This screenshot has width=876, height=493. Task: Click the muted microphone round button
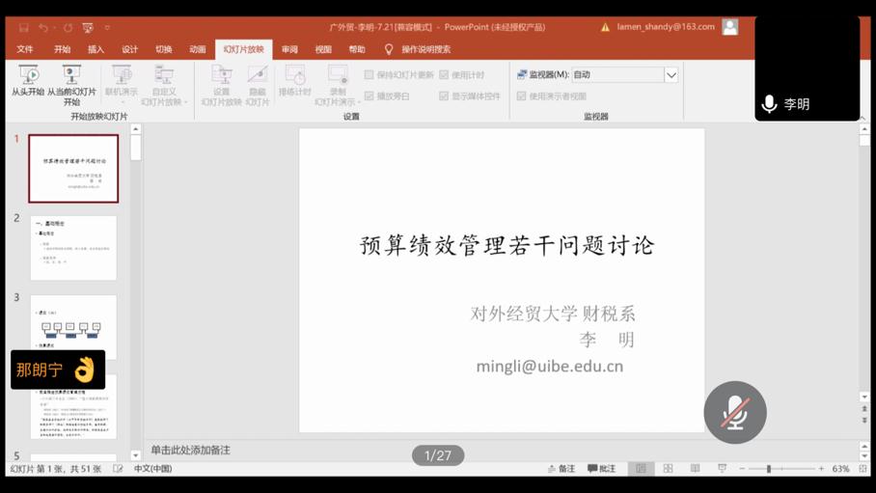735,413
